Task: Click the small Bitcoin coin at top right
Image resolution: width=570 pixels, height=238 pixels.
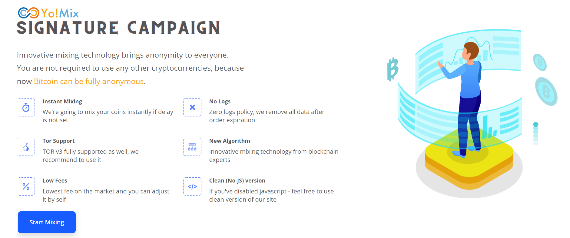Action: pos(540,62)
